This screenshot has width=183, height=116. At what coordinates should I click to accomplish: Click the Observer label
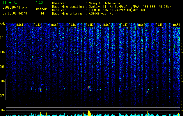[59, 3]
